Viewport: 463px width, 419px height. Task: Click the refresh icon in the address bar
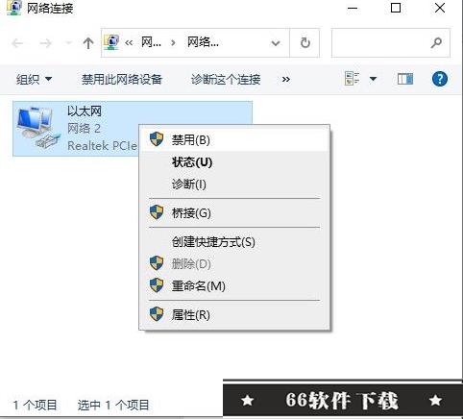[x=305, y=42]
